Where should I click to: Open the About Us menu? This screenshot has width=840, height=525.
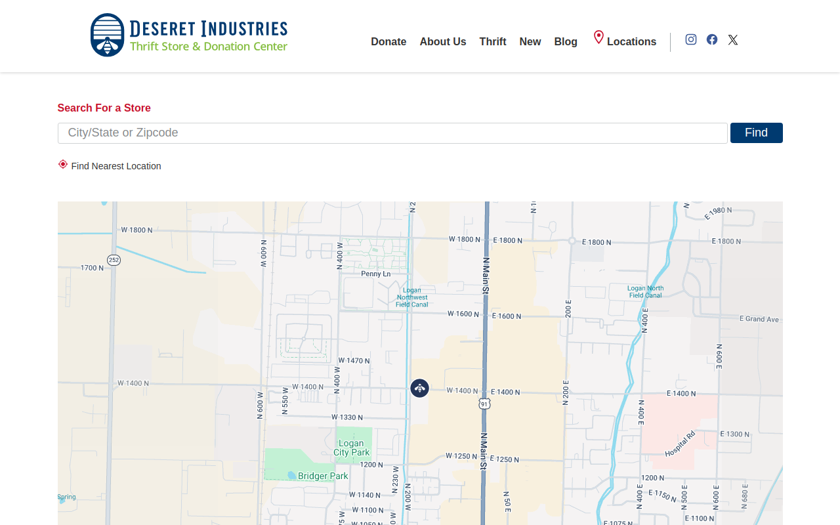pyautogui.click(x=443, y=42)
